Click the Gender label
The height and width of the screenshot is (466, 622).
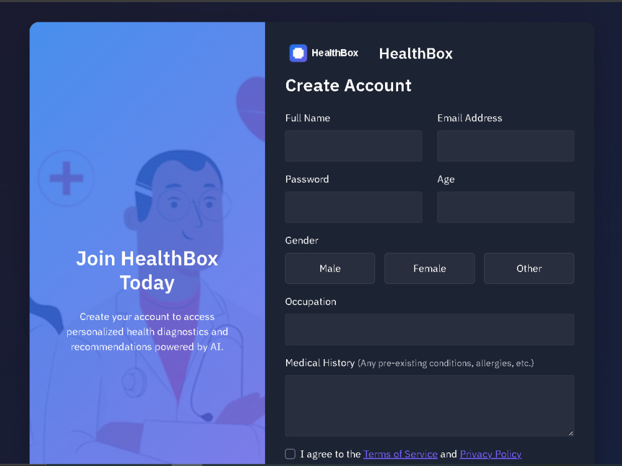(302, 240)
